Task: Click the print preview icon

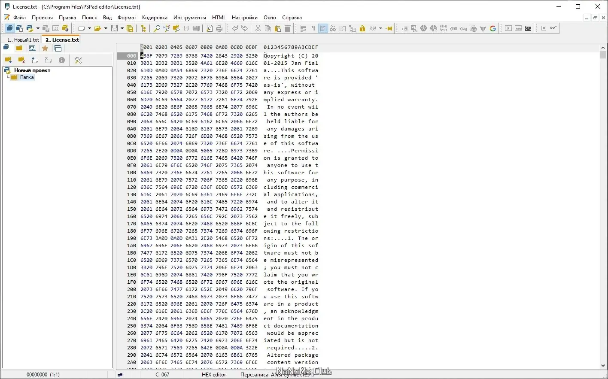Action: tap(210, 28)
